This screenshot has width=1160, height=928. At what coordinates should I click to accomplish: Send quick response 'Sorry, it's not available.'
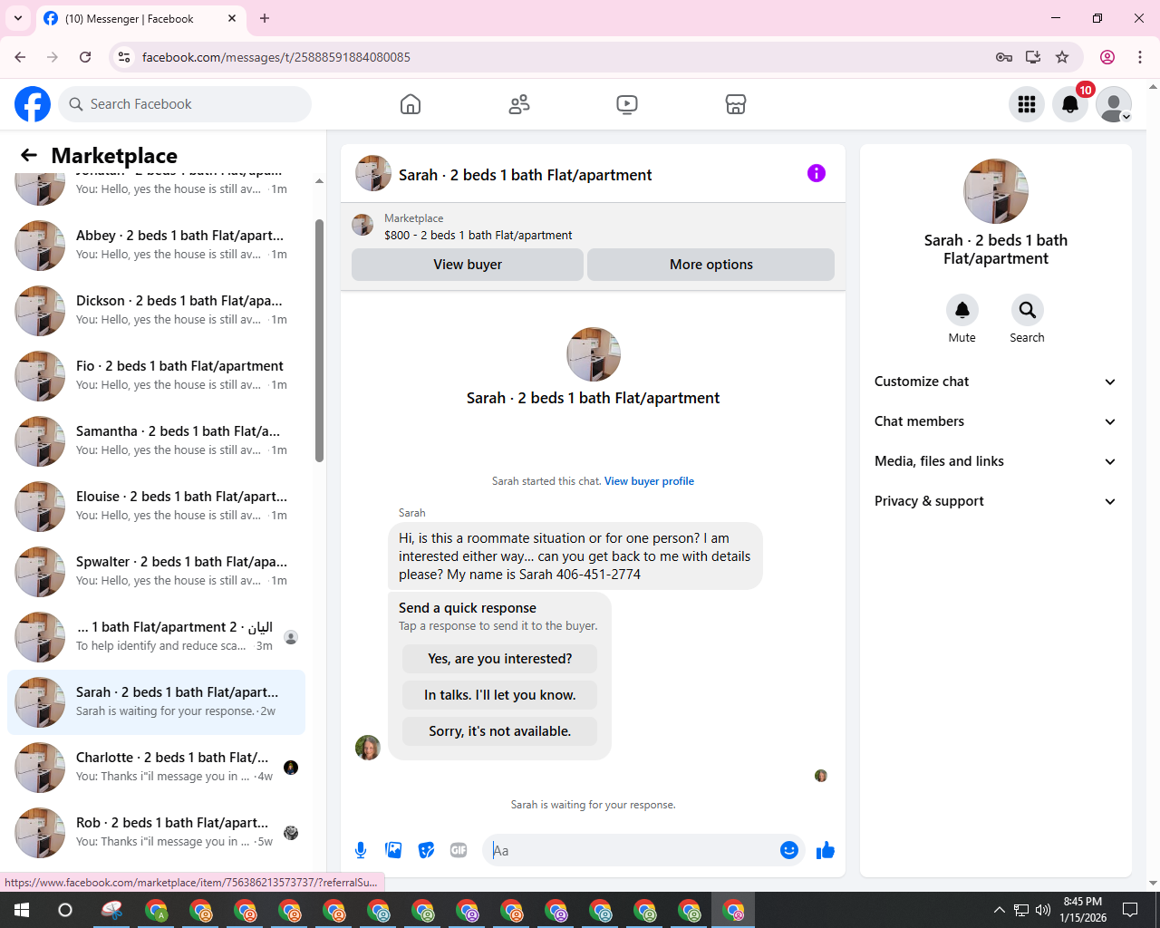point(500,731)
